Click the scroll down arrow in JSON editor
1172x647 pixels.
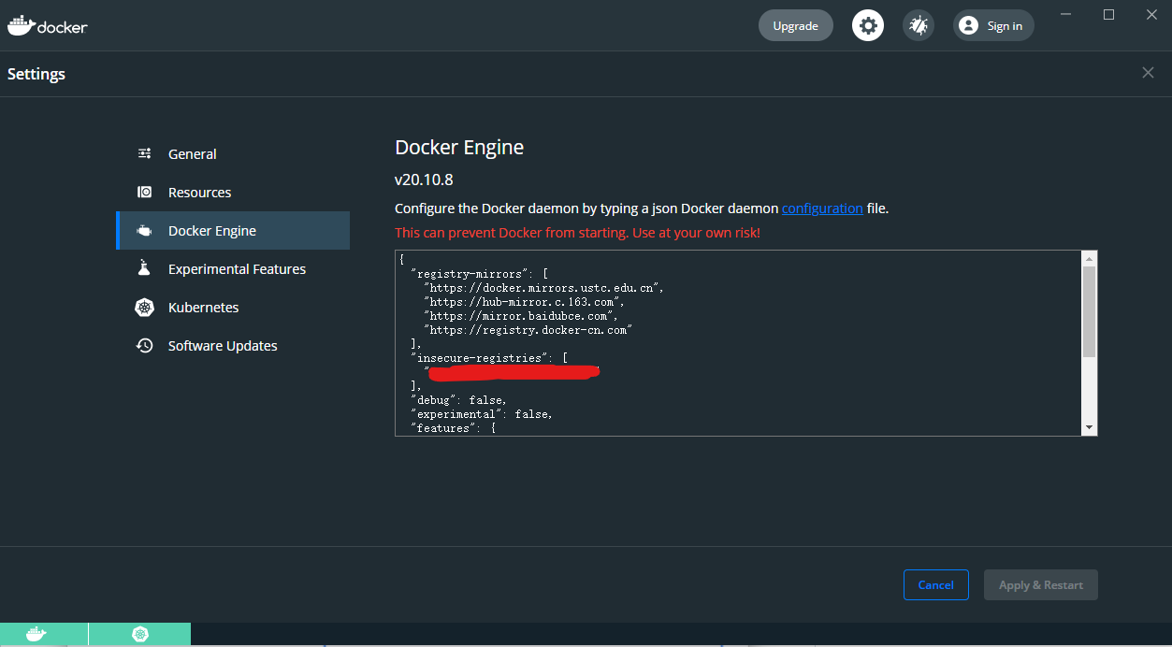coord(1089,427)
